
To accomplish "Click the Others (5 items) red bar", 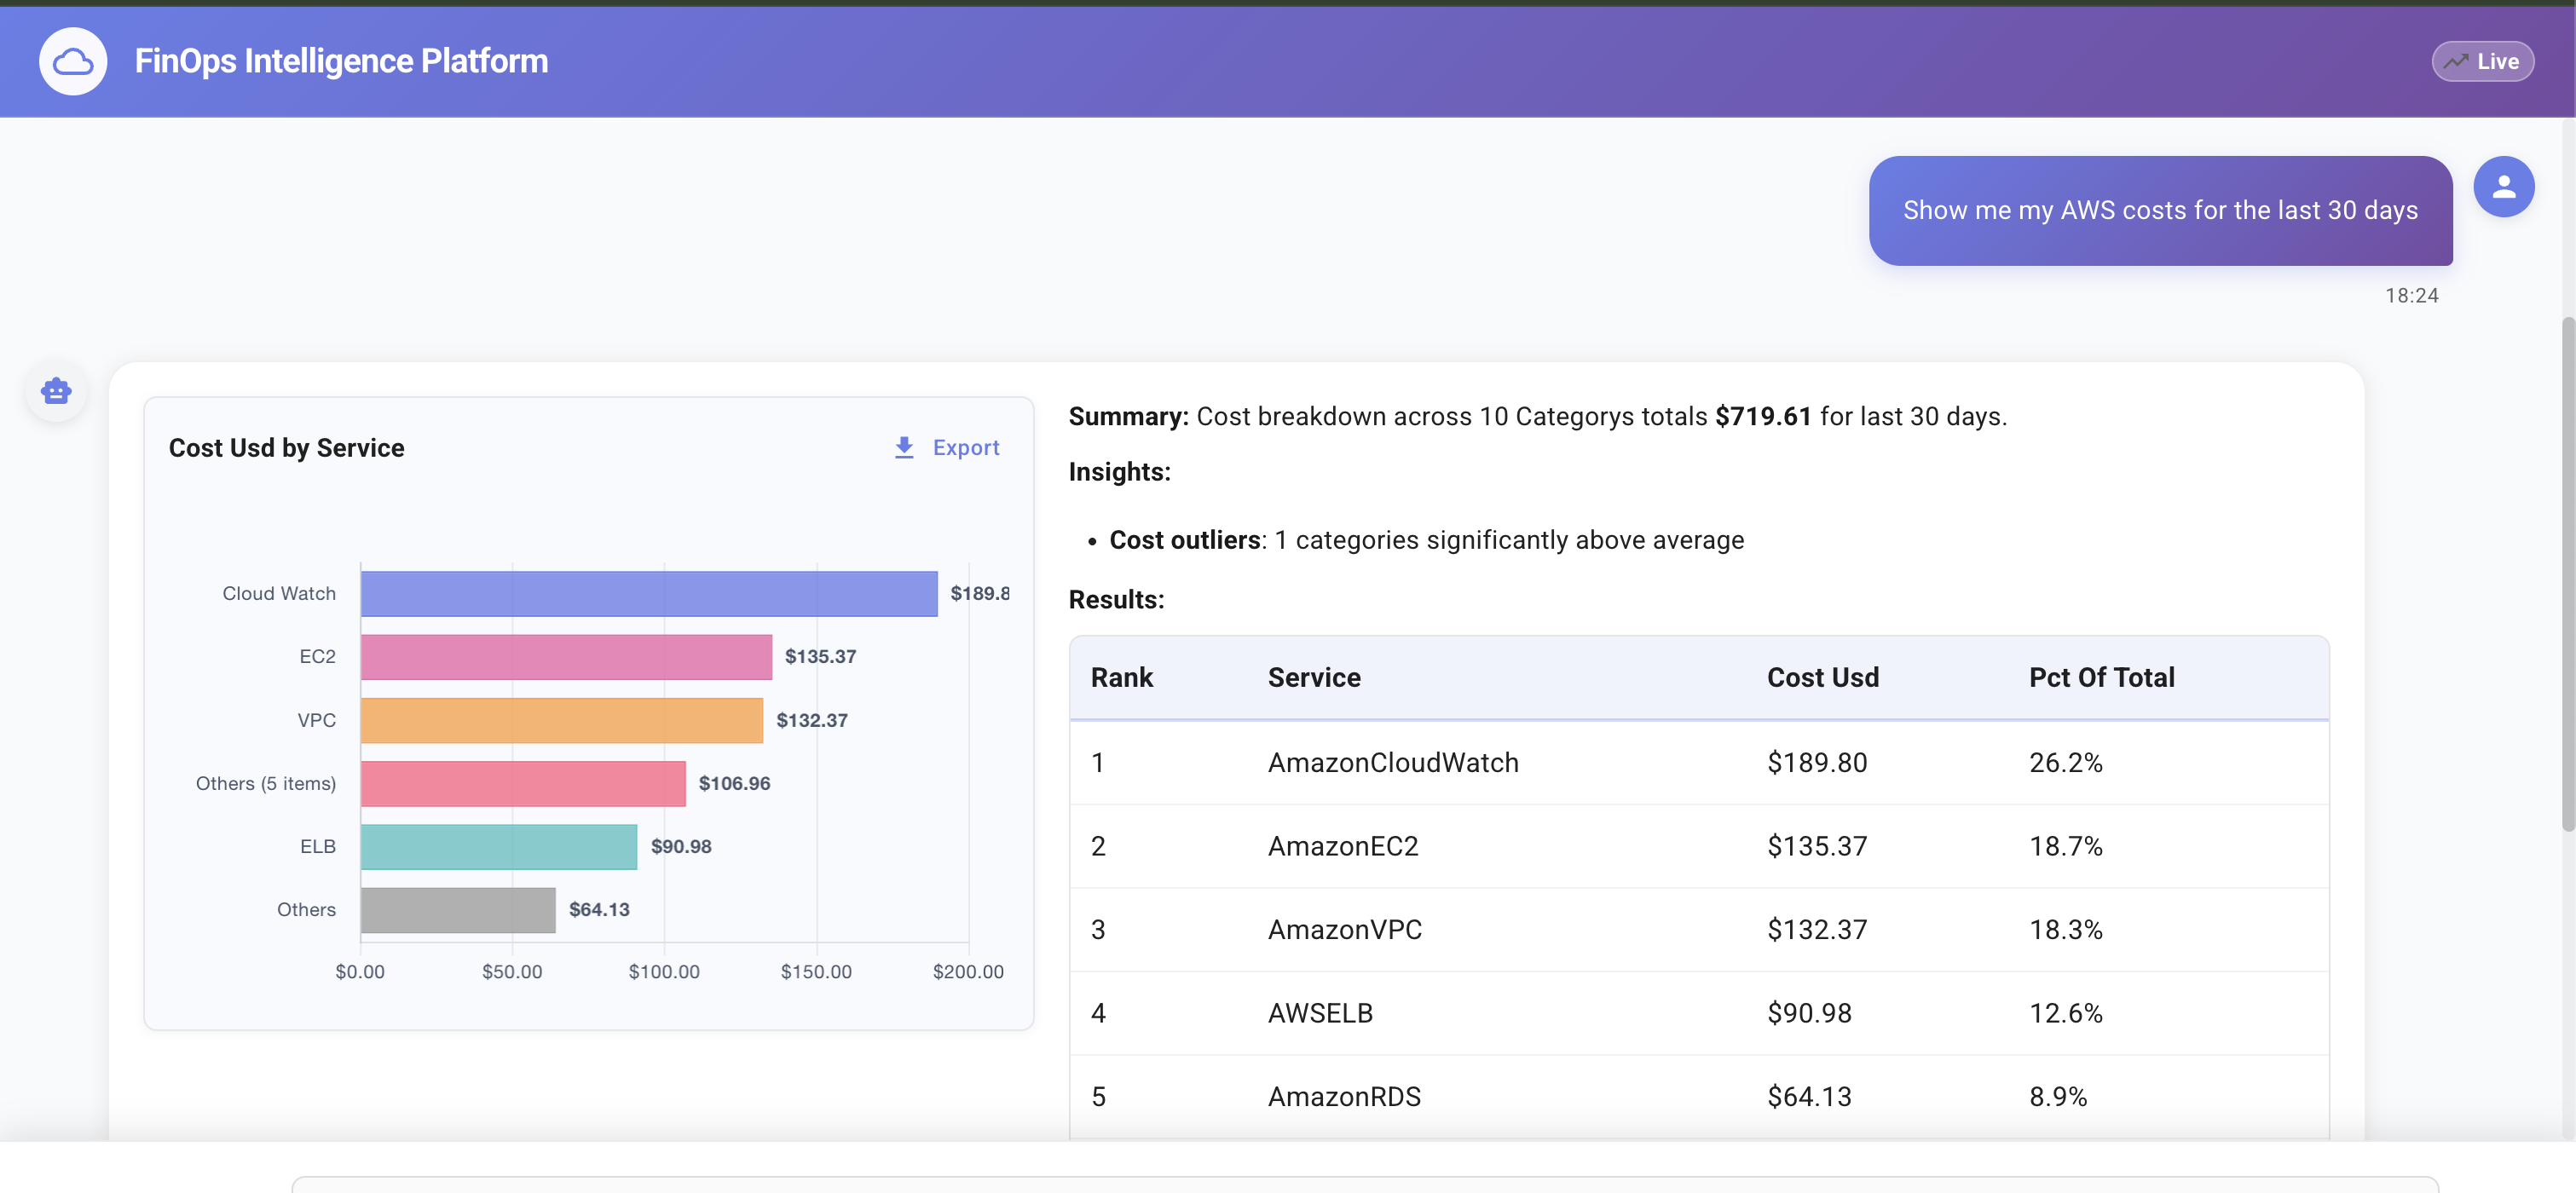I will (x=523, y=783).
